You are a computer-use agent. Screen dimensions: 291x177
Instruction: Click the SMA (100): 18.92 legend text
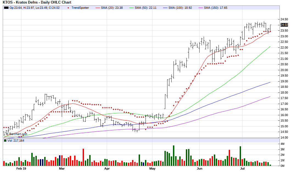tap(180, 8)
